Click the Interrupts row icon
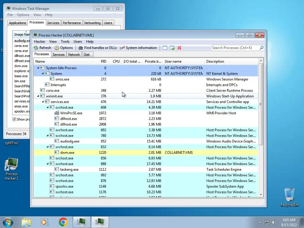Viewport: 304px width, 228px height. point(47,85)
